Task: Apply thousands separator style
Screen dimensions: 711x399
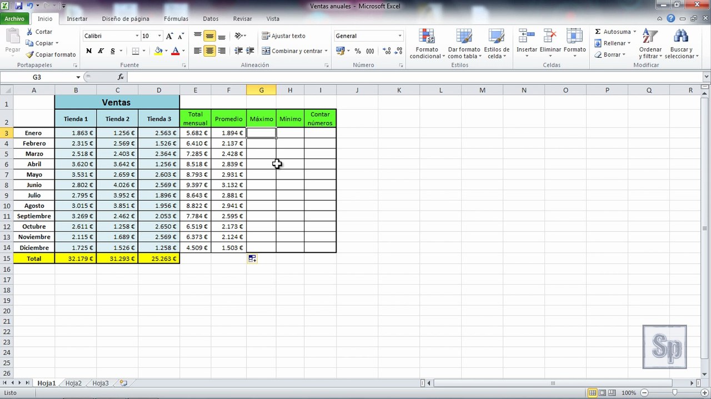Action: [x=370, y=51]
